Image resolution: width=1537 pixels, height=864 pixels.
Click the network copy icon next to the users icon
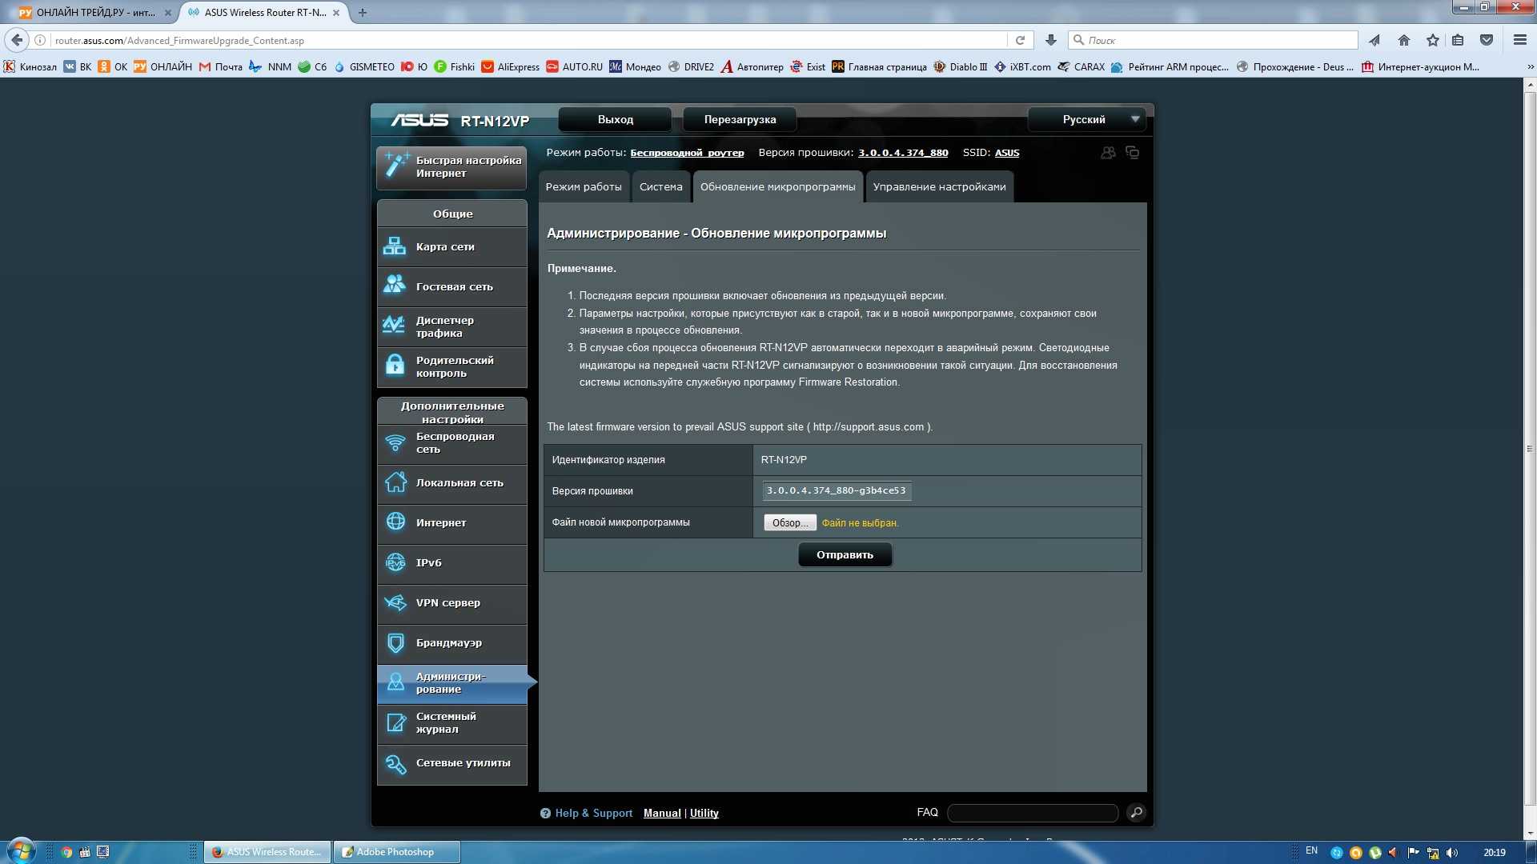click(1133, 152)
